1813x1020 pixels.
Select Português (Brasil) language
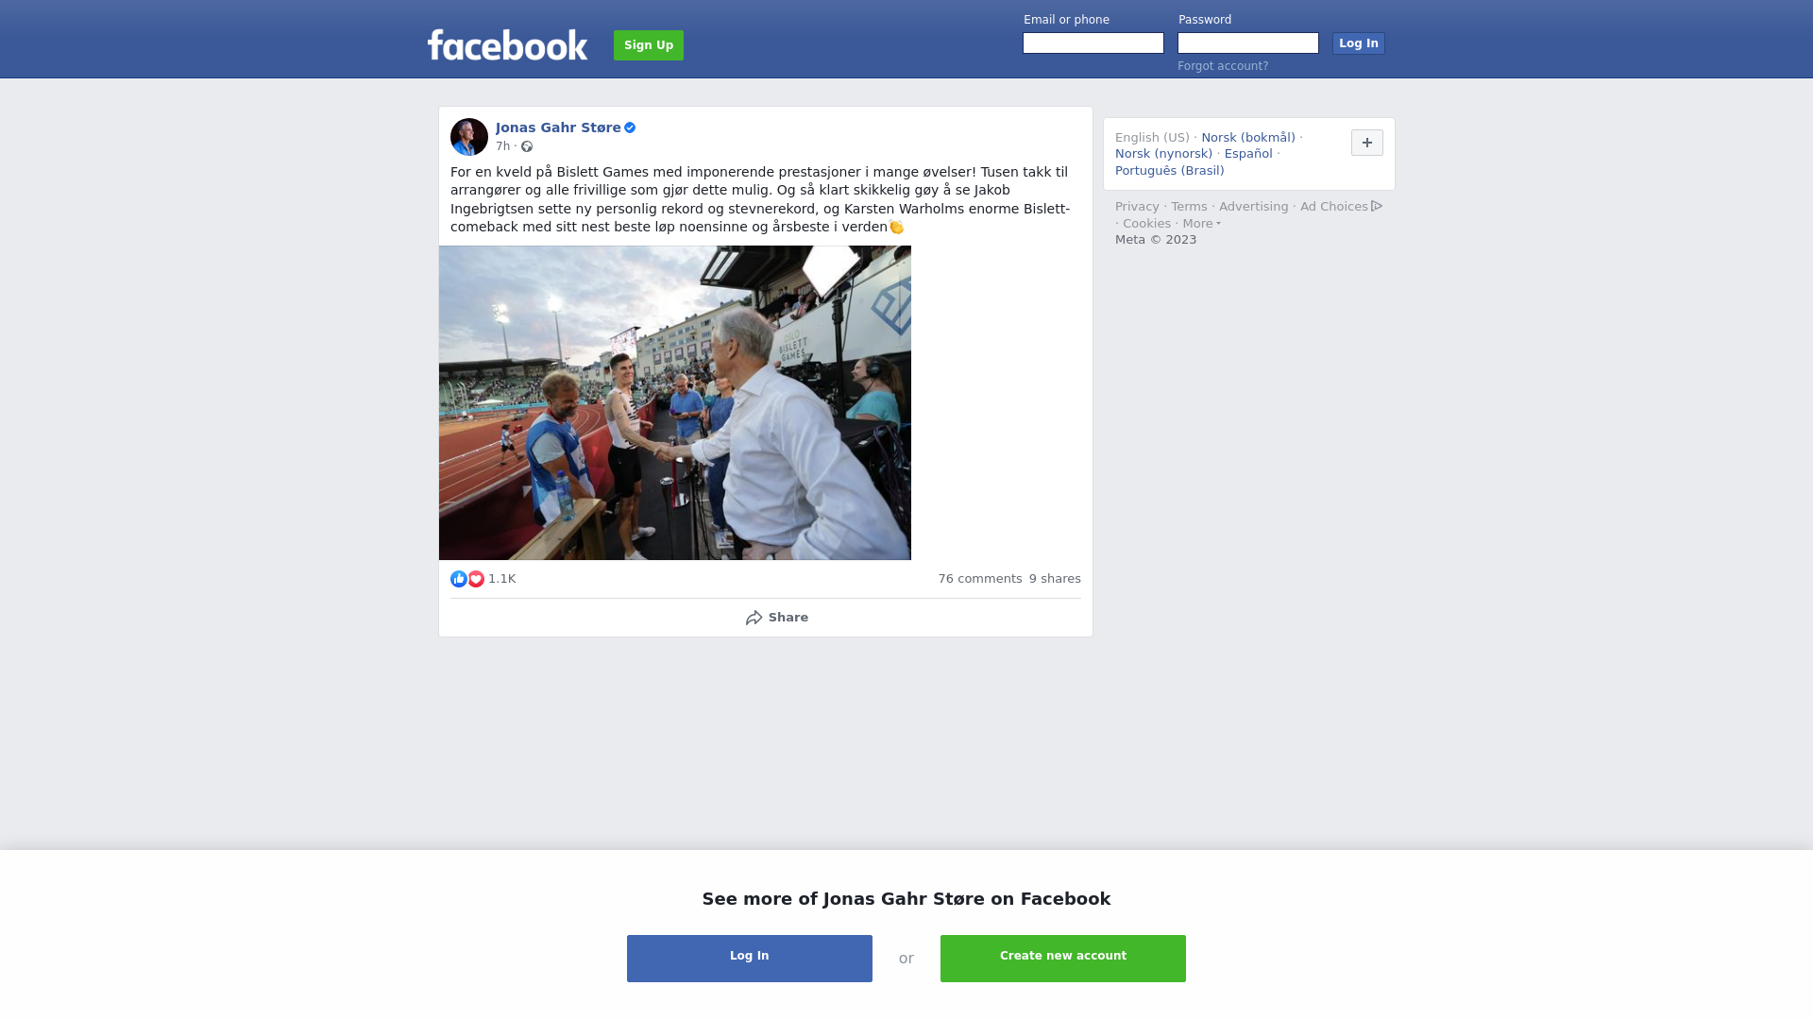1169,171
